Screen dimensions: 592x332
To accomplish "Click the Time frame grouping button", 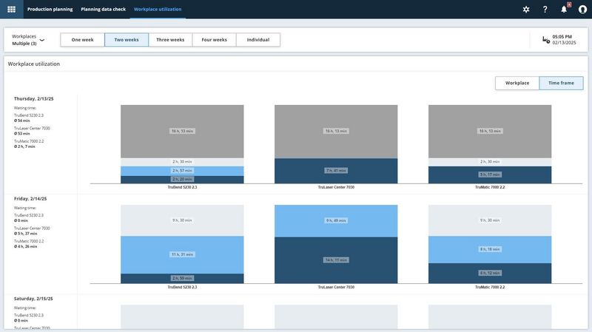I will pyautogui.click(x=561, y=83).
